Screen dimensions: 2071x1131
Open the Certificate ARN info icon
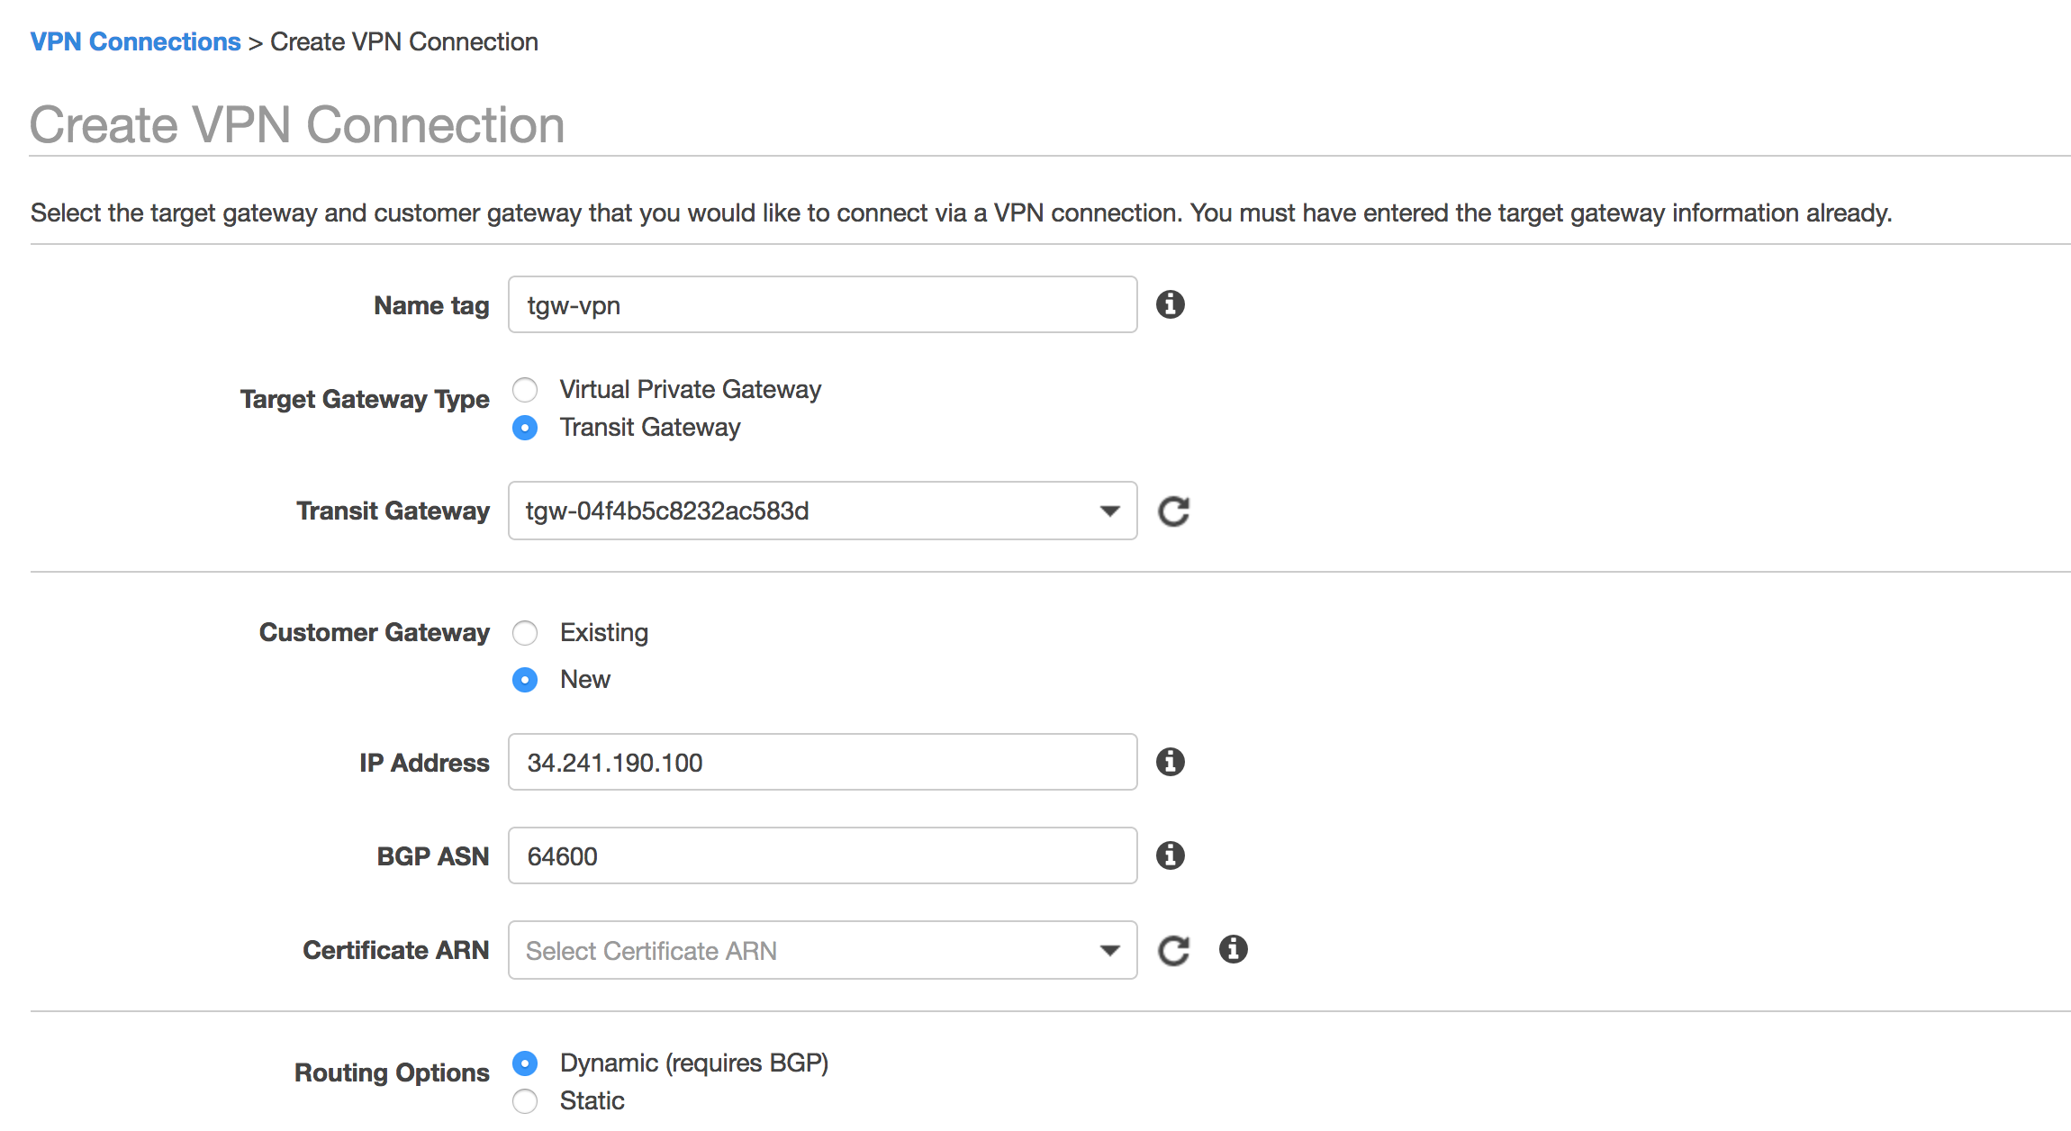coord(1233,949)
